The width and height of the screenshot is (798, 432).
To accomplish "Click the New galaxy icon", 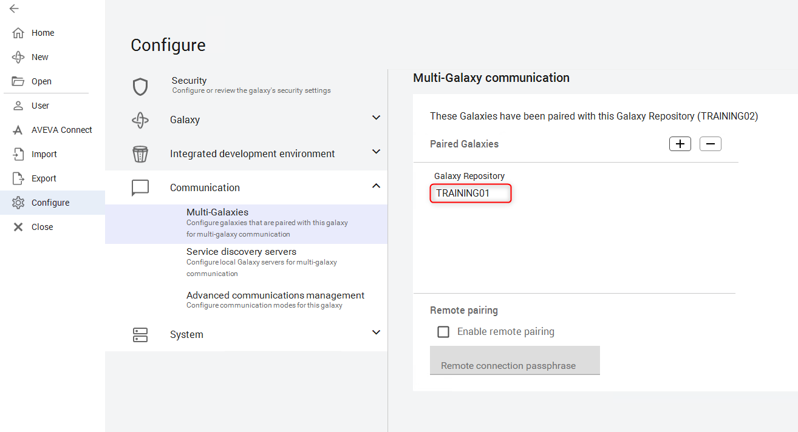I will [x=18, y=57].
